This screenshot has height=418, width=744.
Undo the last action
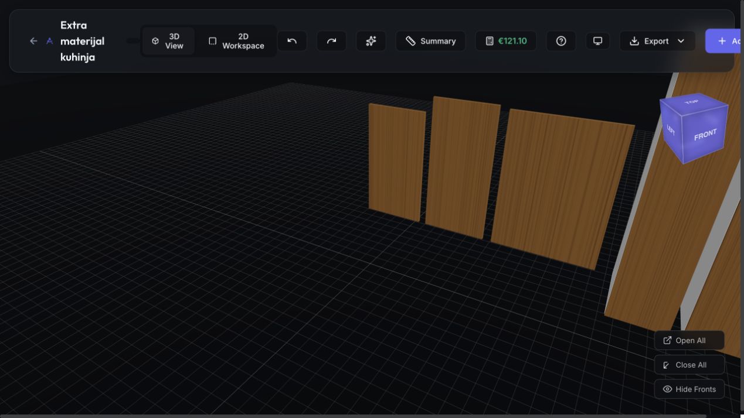pos(292,41)
